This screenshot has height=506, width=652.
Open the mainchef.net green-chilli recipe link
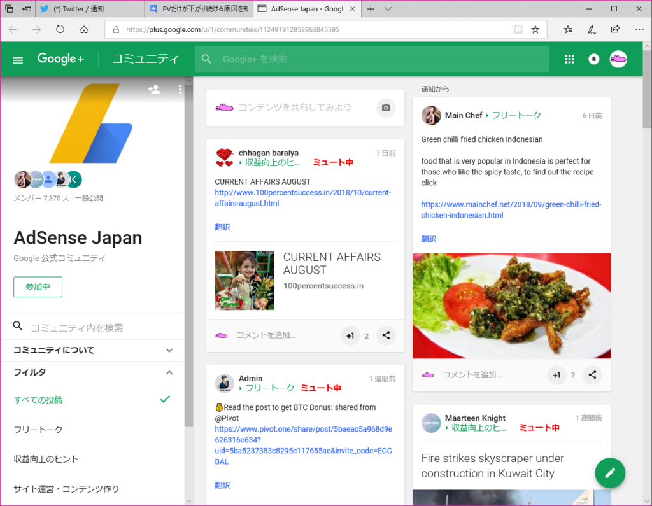[511, 210]
